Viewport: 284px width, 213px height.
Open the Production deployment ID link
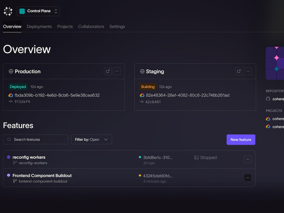[57, 95]
